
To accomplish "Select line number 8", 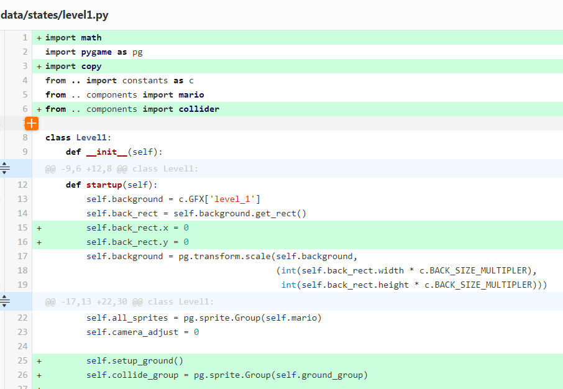I will click(25, 137).
